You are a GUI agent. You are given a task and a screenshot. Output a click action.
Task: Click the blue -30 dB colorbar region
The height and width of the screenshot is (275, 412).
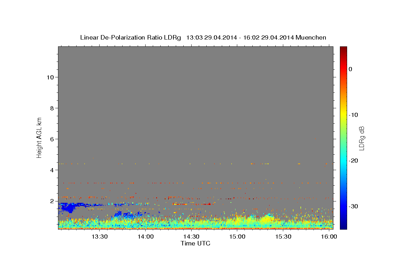coord(343,206)
